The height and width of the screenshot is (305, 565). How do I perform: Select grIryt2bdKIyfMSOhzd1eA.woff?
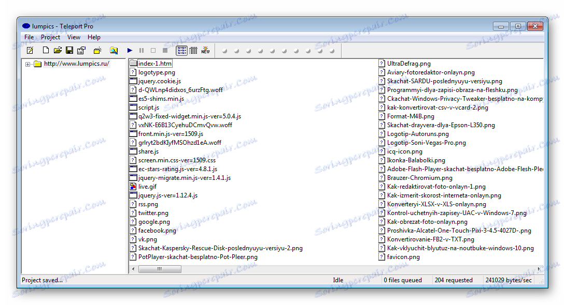(x=180, y=143)
